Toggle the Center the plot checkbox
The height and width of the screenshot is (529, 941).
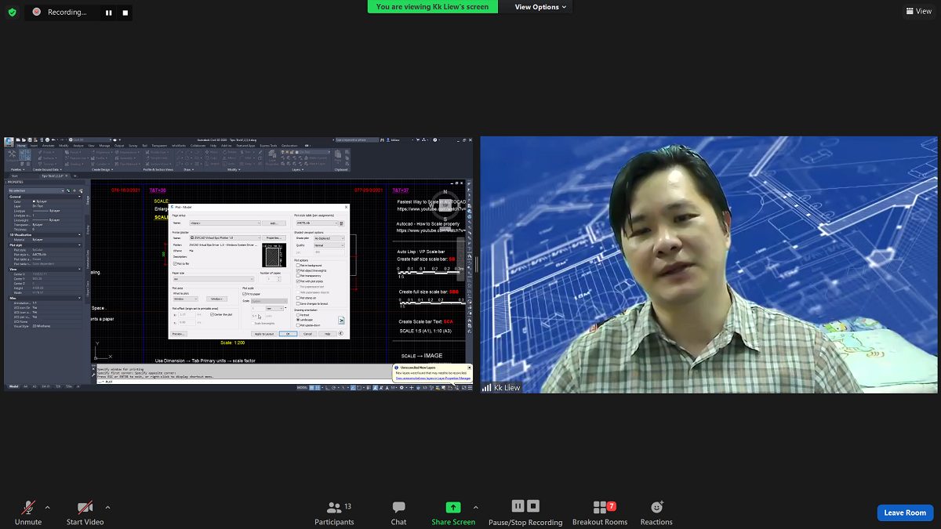click(x=212, y=314)
